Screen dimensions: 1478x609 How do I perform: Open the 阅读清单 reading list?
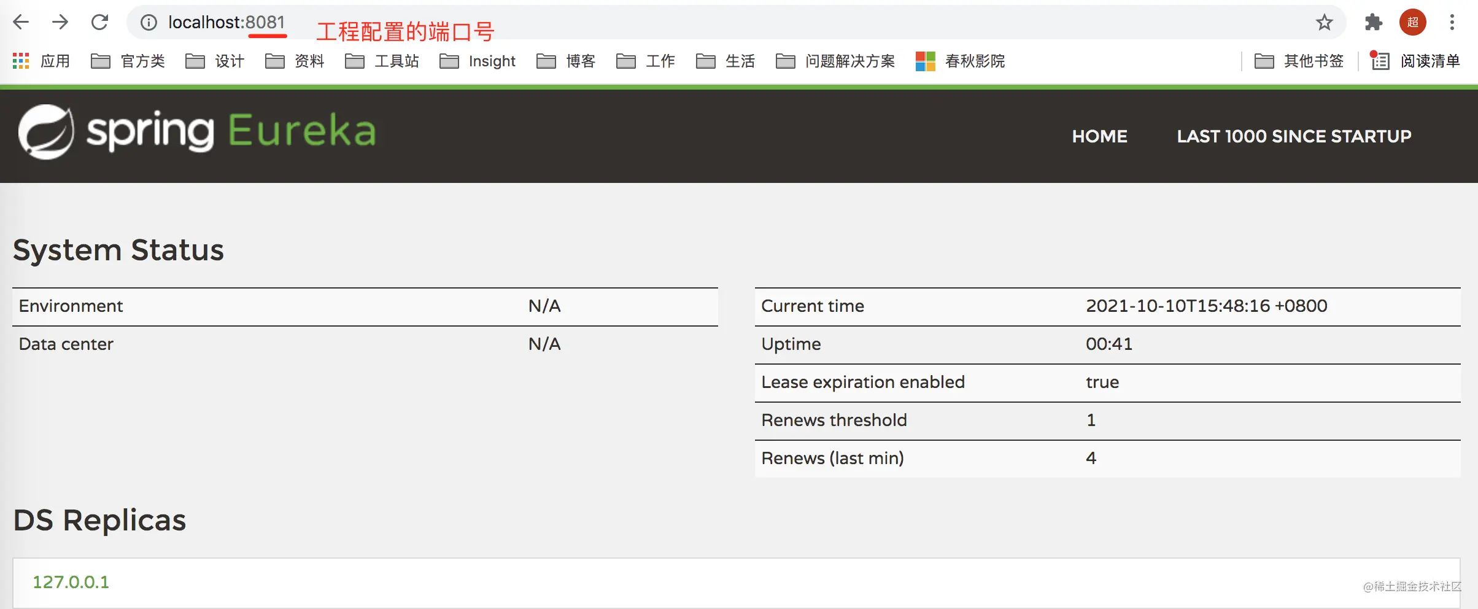pyautogui.click(x=1415, y=61)
